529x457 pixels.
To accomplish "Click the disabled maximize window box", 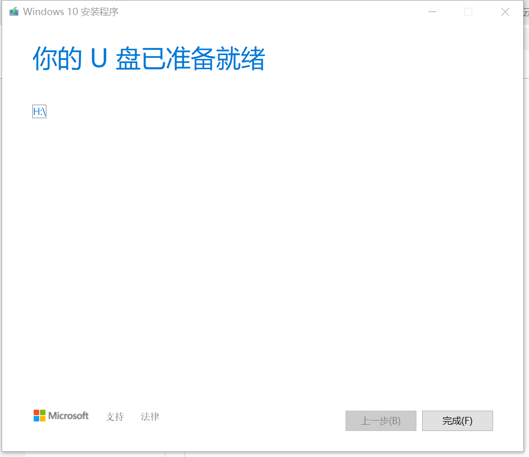I will pyautogui.click(x=468, y=12).
